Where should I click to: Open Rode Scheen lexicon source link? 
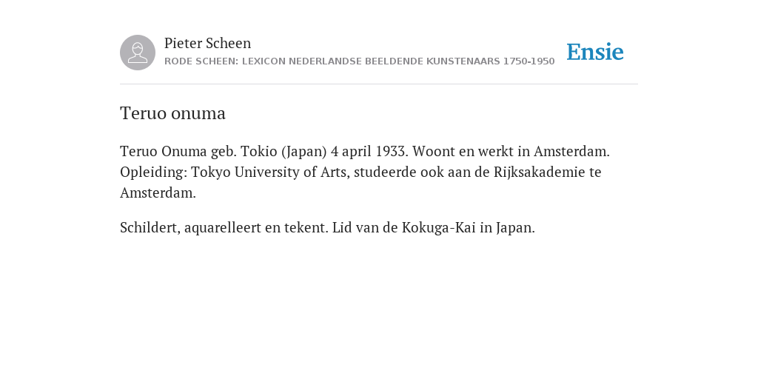[x=359, y=61]
